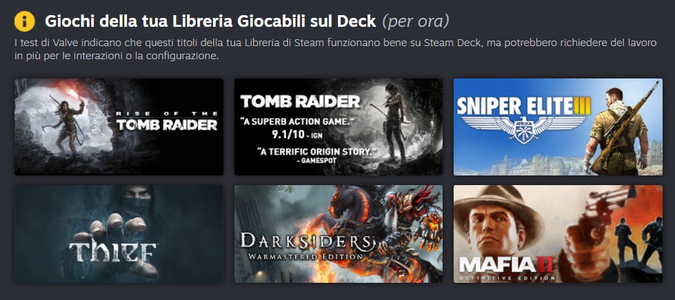Click the Thief title logo

pos(113,253)
